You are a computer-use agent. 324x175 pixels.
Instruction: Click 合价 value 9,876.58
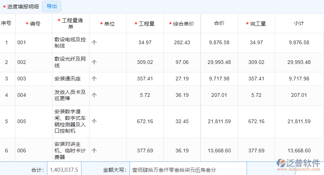point(219,43)
